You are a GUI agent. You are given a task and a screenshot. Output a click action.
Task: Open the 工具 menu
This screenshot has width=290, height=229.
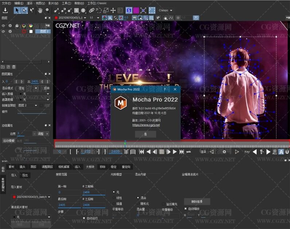coord(66,3)
